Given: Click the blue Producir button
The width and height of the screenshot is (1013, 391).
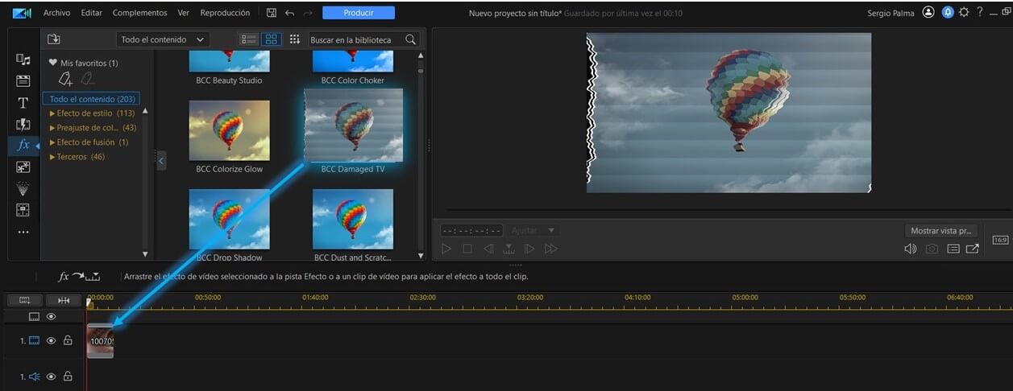Looking at the screenshot, I should [359, 13].
